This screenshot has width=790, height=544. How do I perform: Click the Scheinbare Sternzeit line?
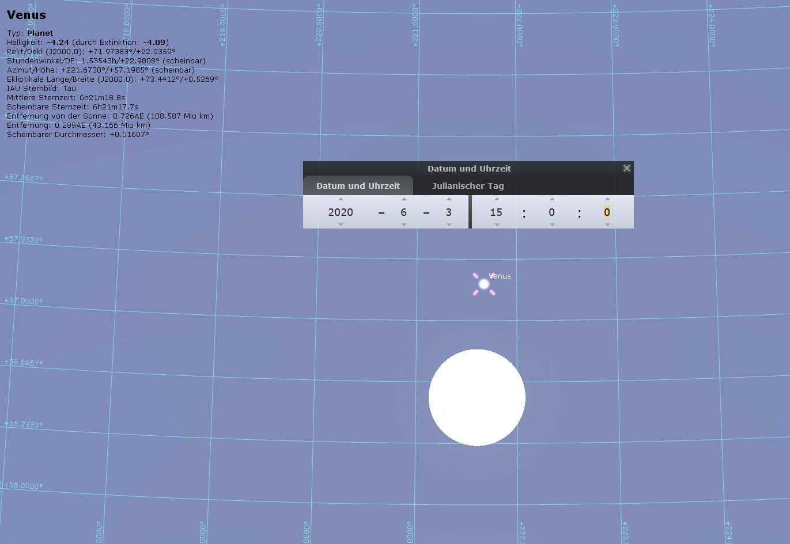(73, 106)
